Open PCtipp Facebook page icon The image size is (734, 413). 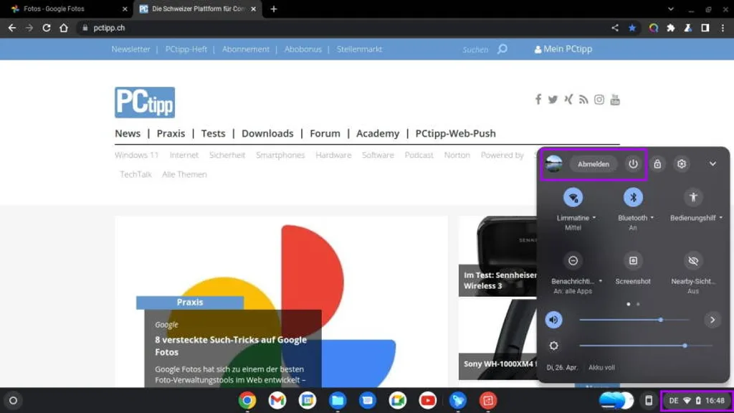coord(538,99)
